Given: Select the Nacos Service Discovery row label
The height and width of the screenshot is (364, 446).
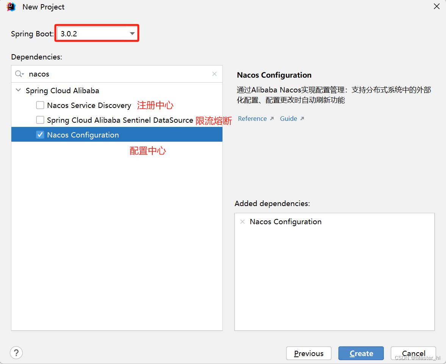Looking at the screenshot, I should click(x=89, y=106).
